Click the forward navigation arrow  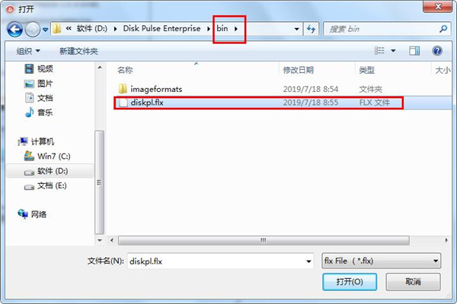32,30
